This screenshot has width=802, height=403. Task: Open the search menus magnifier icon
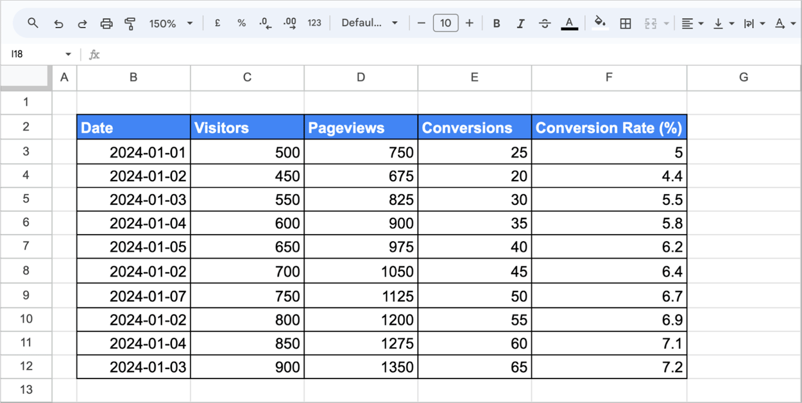click(x=33, y=23)
